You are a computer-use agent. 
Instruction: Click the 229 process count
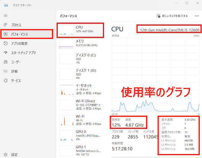pyautogui.click(x=115, y=137)
